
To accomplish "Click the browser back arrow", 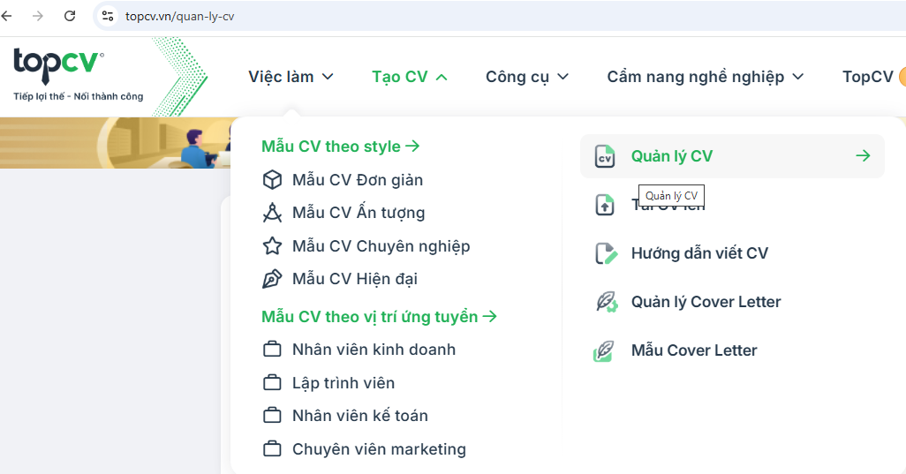I will pos(6,16).
